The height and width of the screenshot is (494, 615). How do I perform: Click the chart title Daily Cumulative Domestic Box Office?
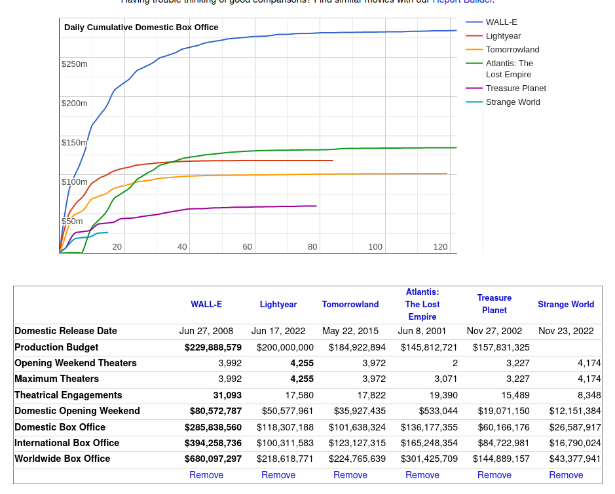(x=141, y=28)
